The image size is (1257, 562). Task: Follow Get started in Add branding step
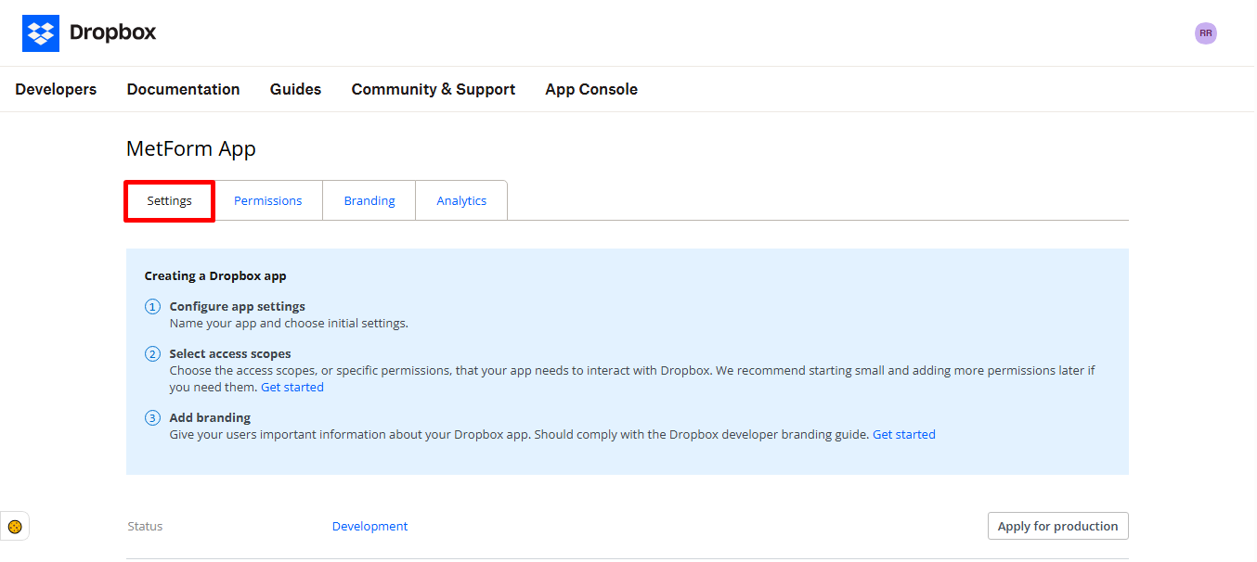pos(903,433)
